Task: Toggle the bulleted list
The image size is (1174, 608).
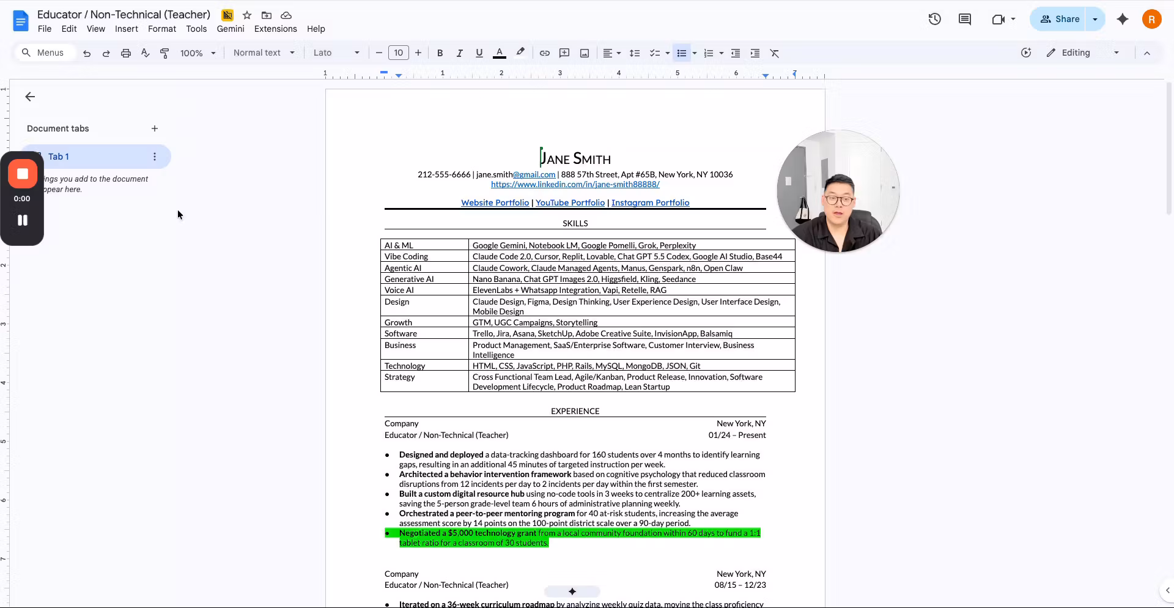Action: click(682, 53)
